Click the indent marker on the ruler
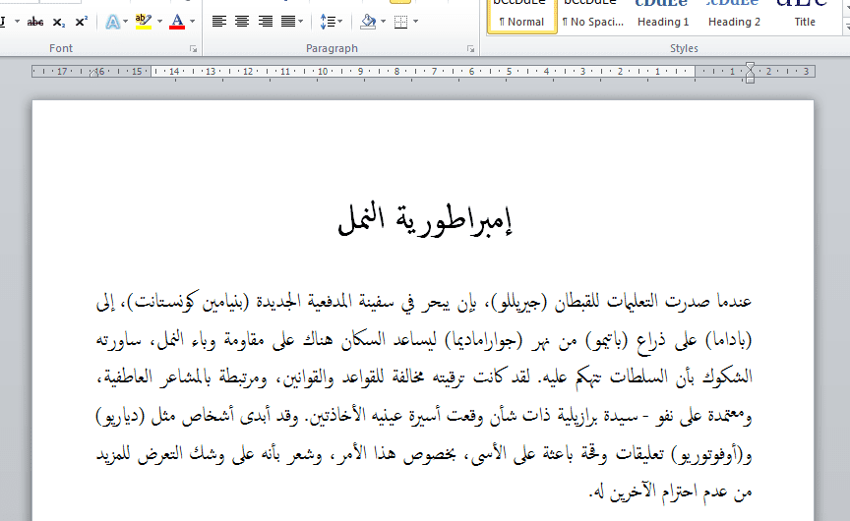 (750, 72)
